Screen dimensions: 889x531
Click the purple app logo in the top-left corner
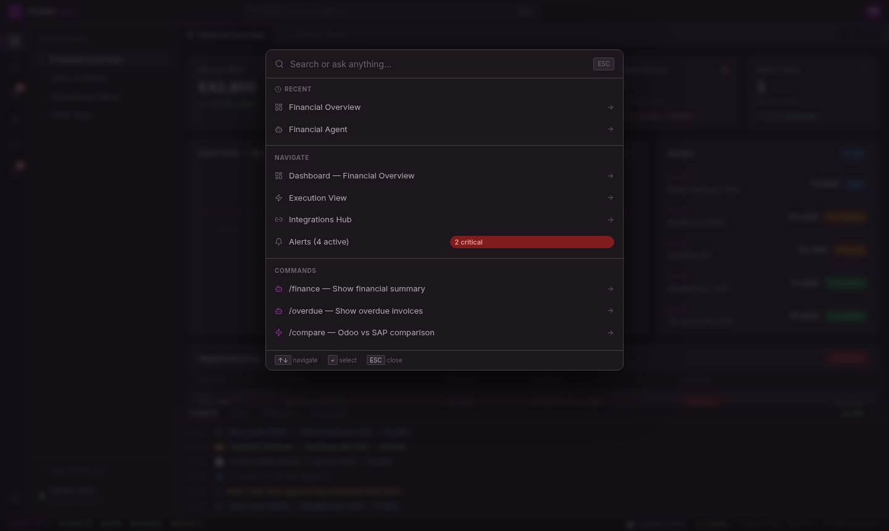(15, 11)
